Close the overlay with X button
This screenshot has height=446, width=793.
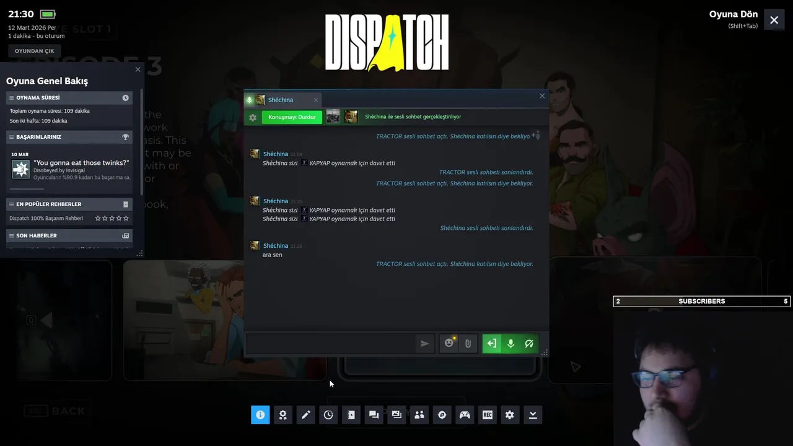pyautogui.click(x=774, y=20)
